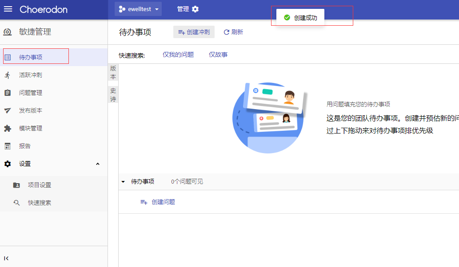Click the 待办事项 list icon

[8, 57]
